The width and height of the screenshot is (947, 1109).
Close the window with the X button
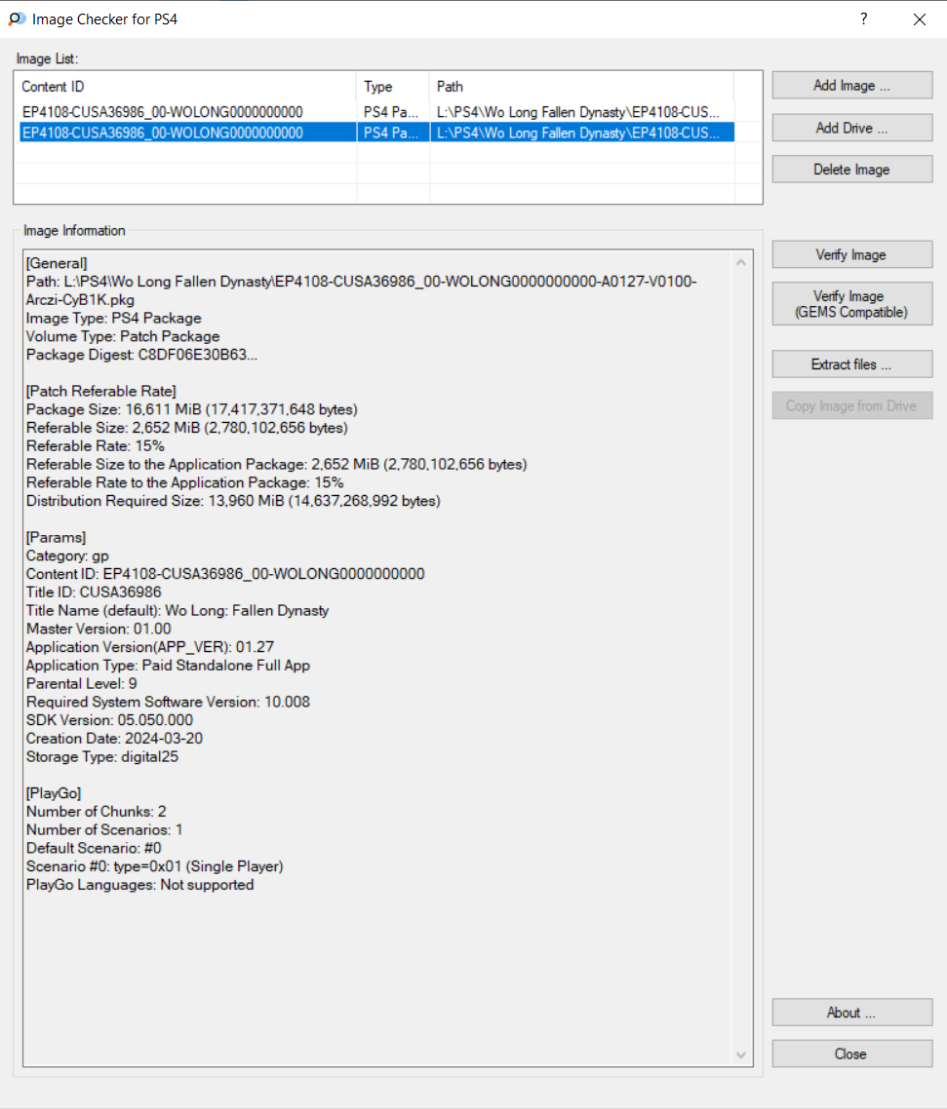click(920, 19)
